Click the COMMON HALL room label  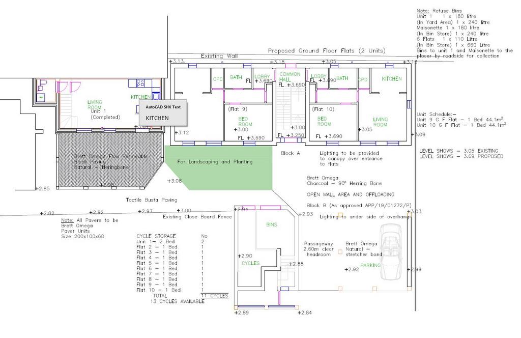(x=290, y=77)
